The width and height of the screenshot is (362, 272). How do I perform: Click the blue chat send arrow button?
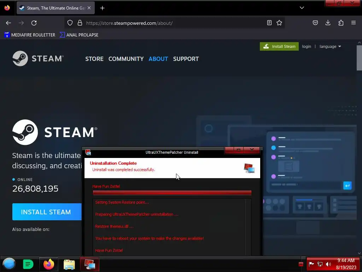tap(347, 186)
